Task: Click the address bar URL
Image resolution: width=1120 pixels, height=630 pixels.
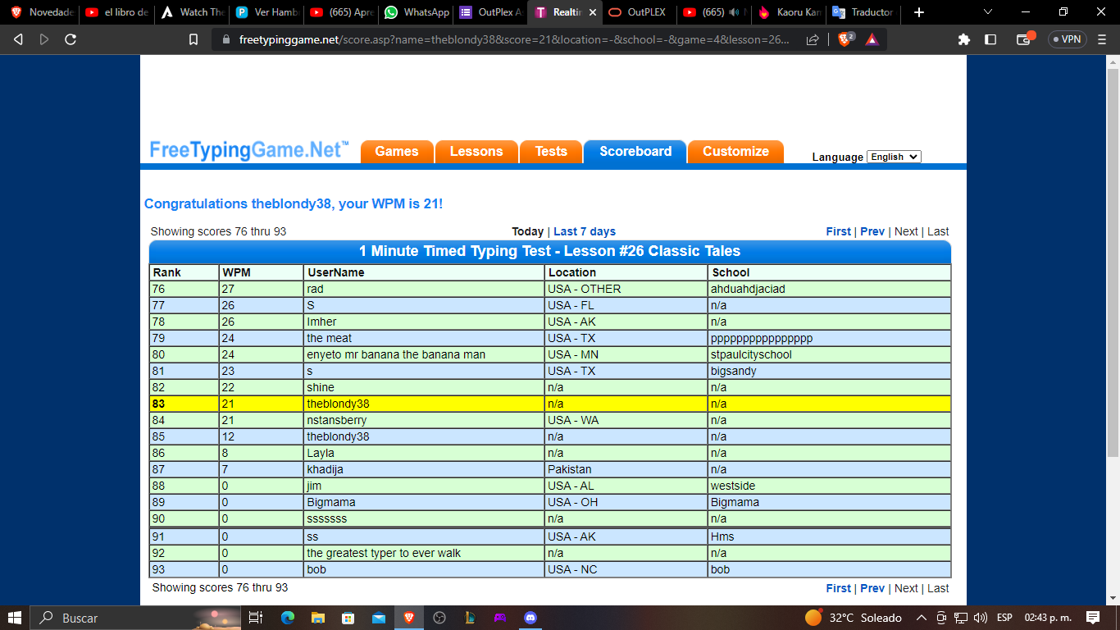Action: coord(514,39)
